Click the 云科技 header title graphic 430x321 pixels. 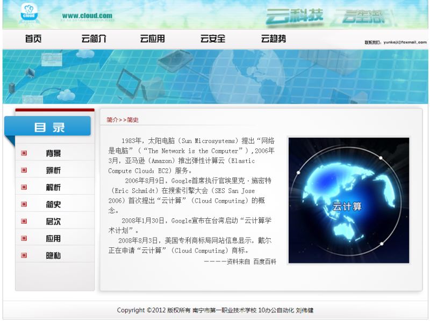294,17
